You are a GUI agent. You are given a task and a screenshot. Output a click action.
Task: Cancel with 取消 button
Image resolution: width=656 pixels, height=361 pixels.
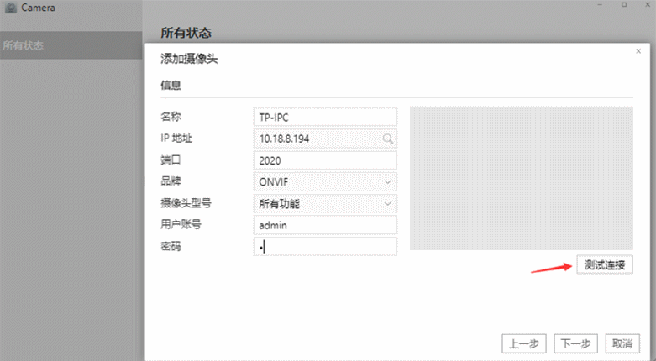tap(622, 344)
